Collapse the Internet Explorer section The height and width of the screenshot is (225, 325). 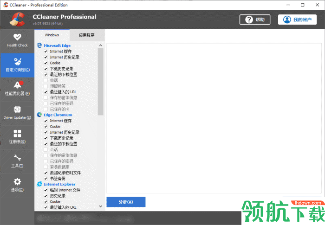pos(59,184)
